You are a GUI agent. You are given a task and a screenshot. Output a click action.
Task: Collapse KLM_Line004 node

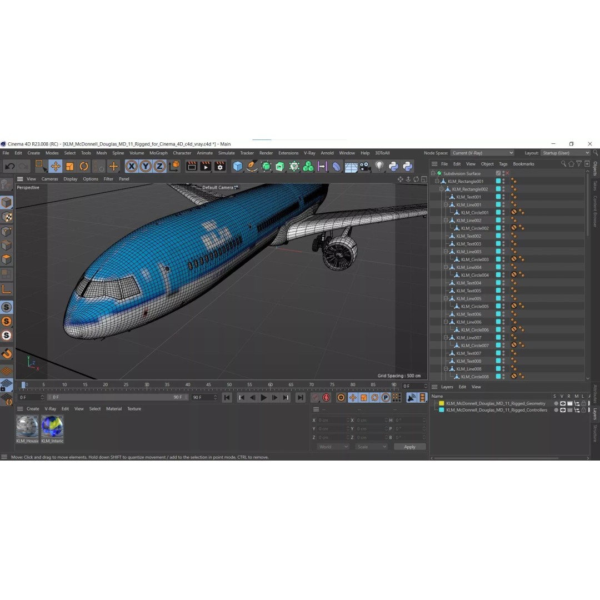pos(446,267)
